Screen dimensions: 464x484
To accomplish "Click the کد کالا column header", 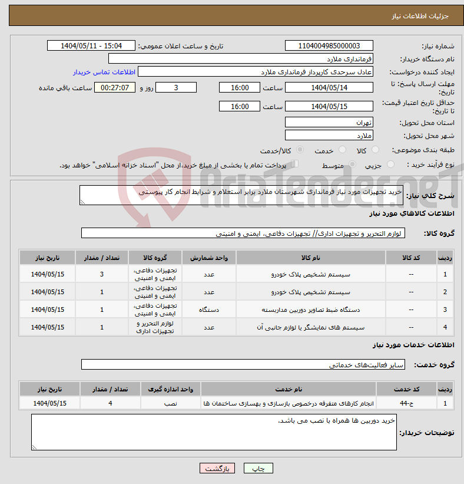I will pos(411,258).
